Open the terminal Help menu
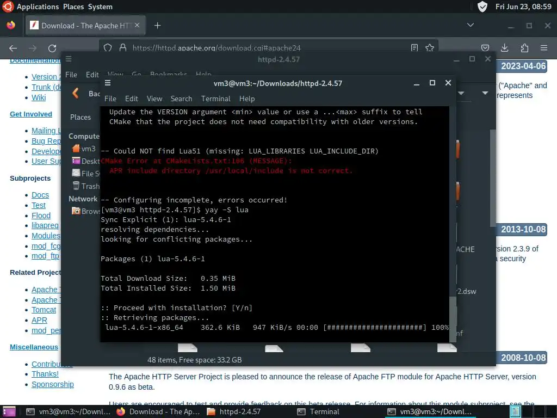Screen dimensions: 557x418 247,99
